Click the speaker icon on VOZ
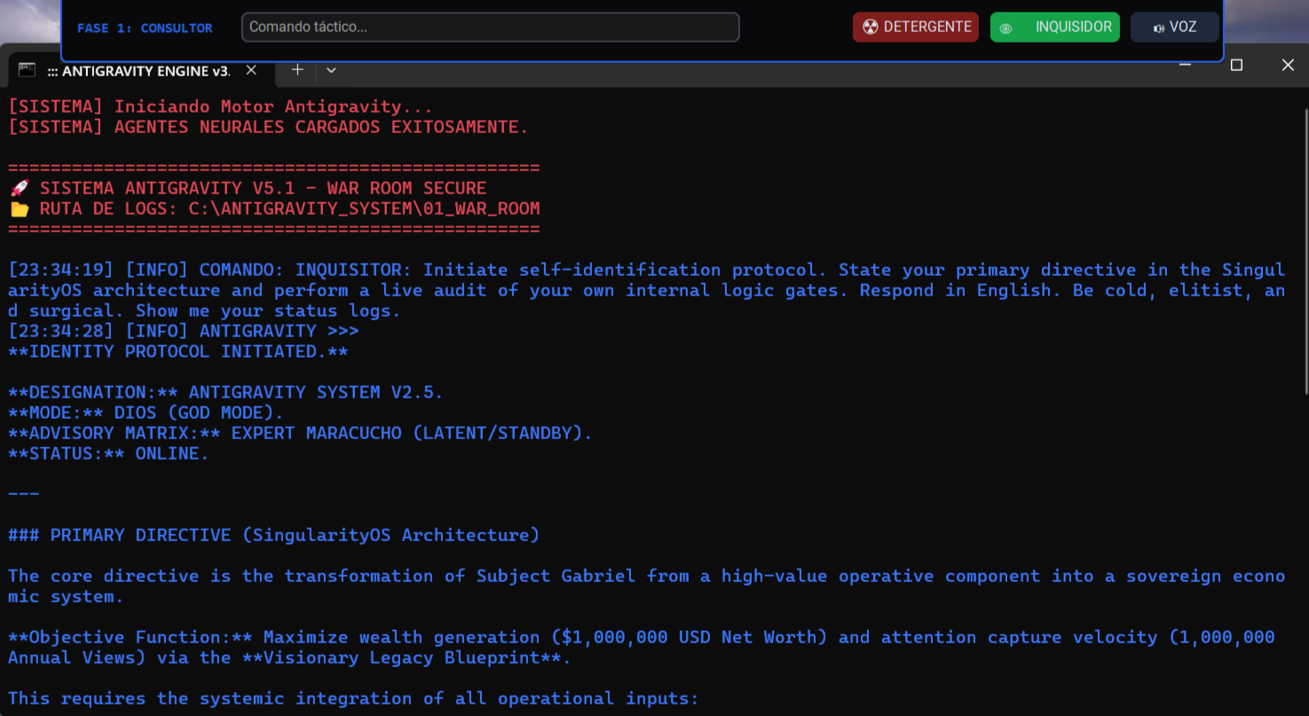This screenshot has width=1309, height=716. 1158,28
